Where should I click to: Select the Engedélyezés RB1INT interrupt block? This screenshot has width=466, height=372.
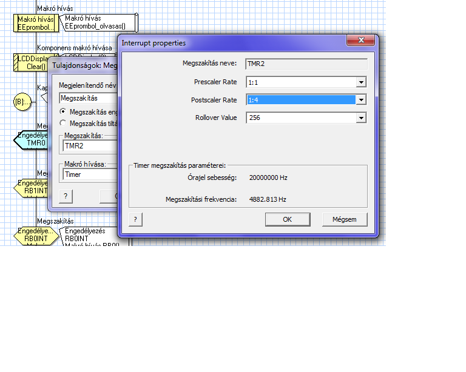pos(31,187)
